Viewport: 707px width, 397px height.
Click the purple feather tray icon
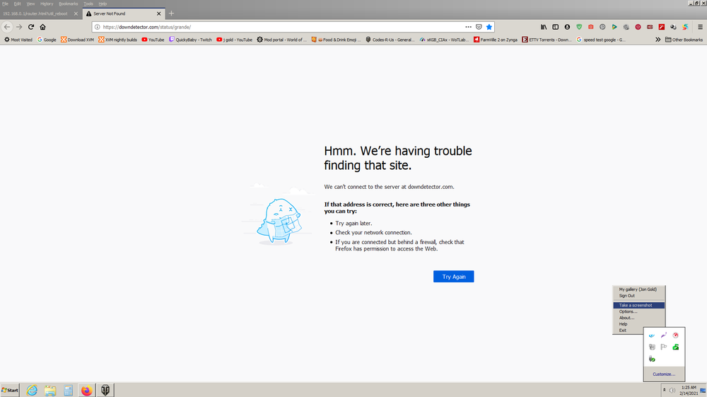pos(664,335)
